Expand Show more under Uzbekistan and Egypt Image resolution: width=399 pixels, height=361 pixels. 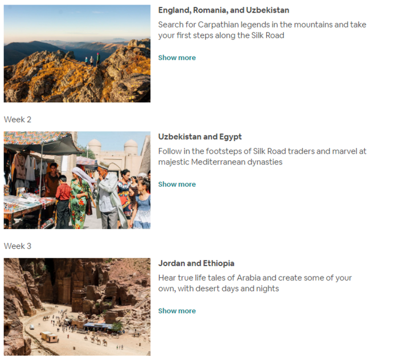click(177, 184)
